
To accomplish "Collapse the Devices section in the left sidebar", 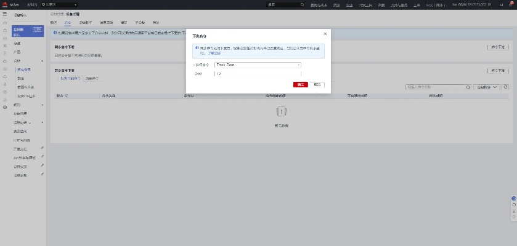I will point(42,61).
